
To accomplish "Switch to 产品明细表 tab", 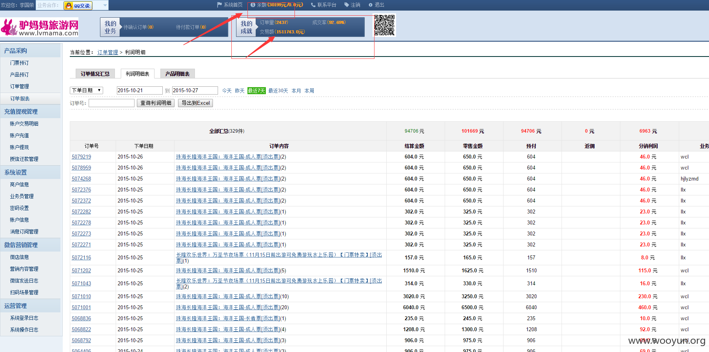I will click(x=177, y=74).
